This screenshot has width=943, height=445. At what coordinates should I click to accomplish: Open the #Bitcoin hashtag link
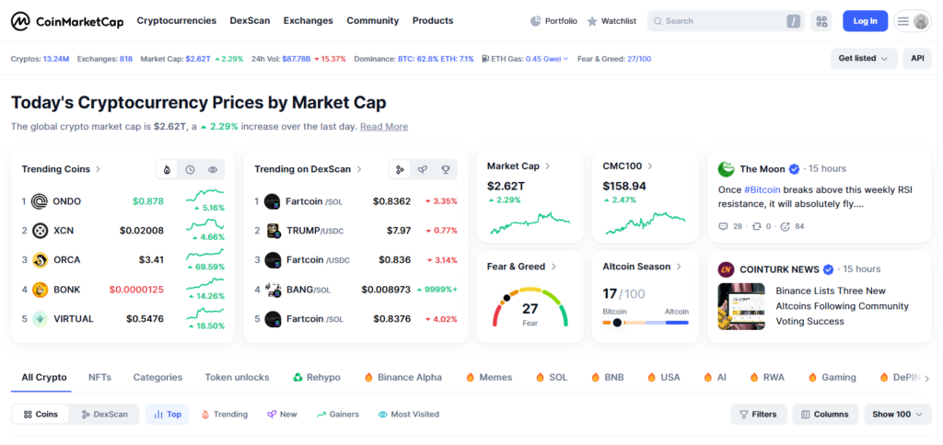760,189
